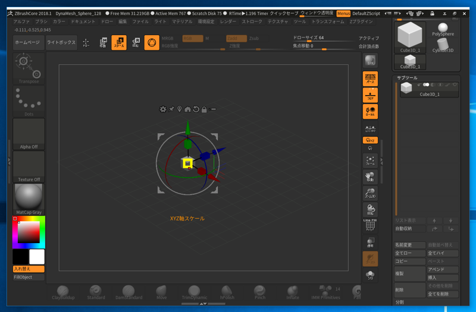This screenshot has width=476, height=312.
Task: Click the gizmo 3D toggle circle icon
Action: (152, 43)
